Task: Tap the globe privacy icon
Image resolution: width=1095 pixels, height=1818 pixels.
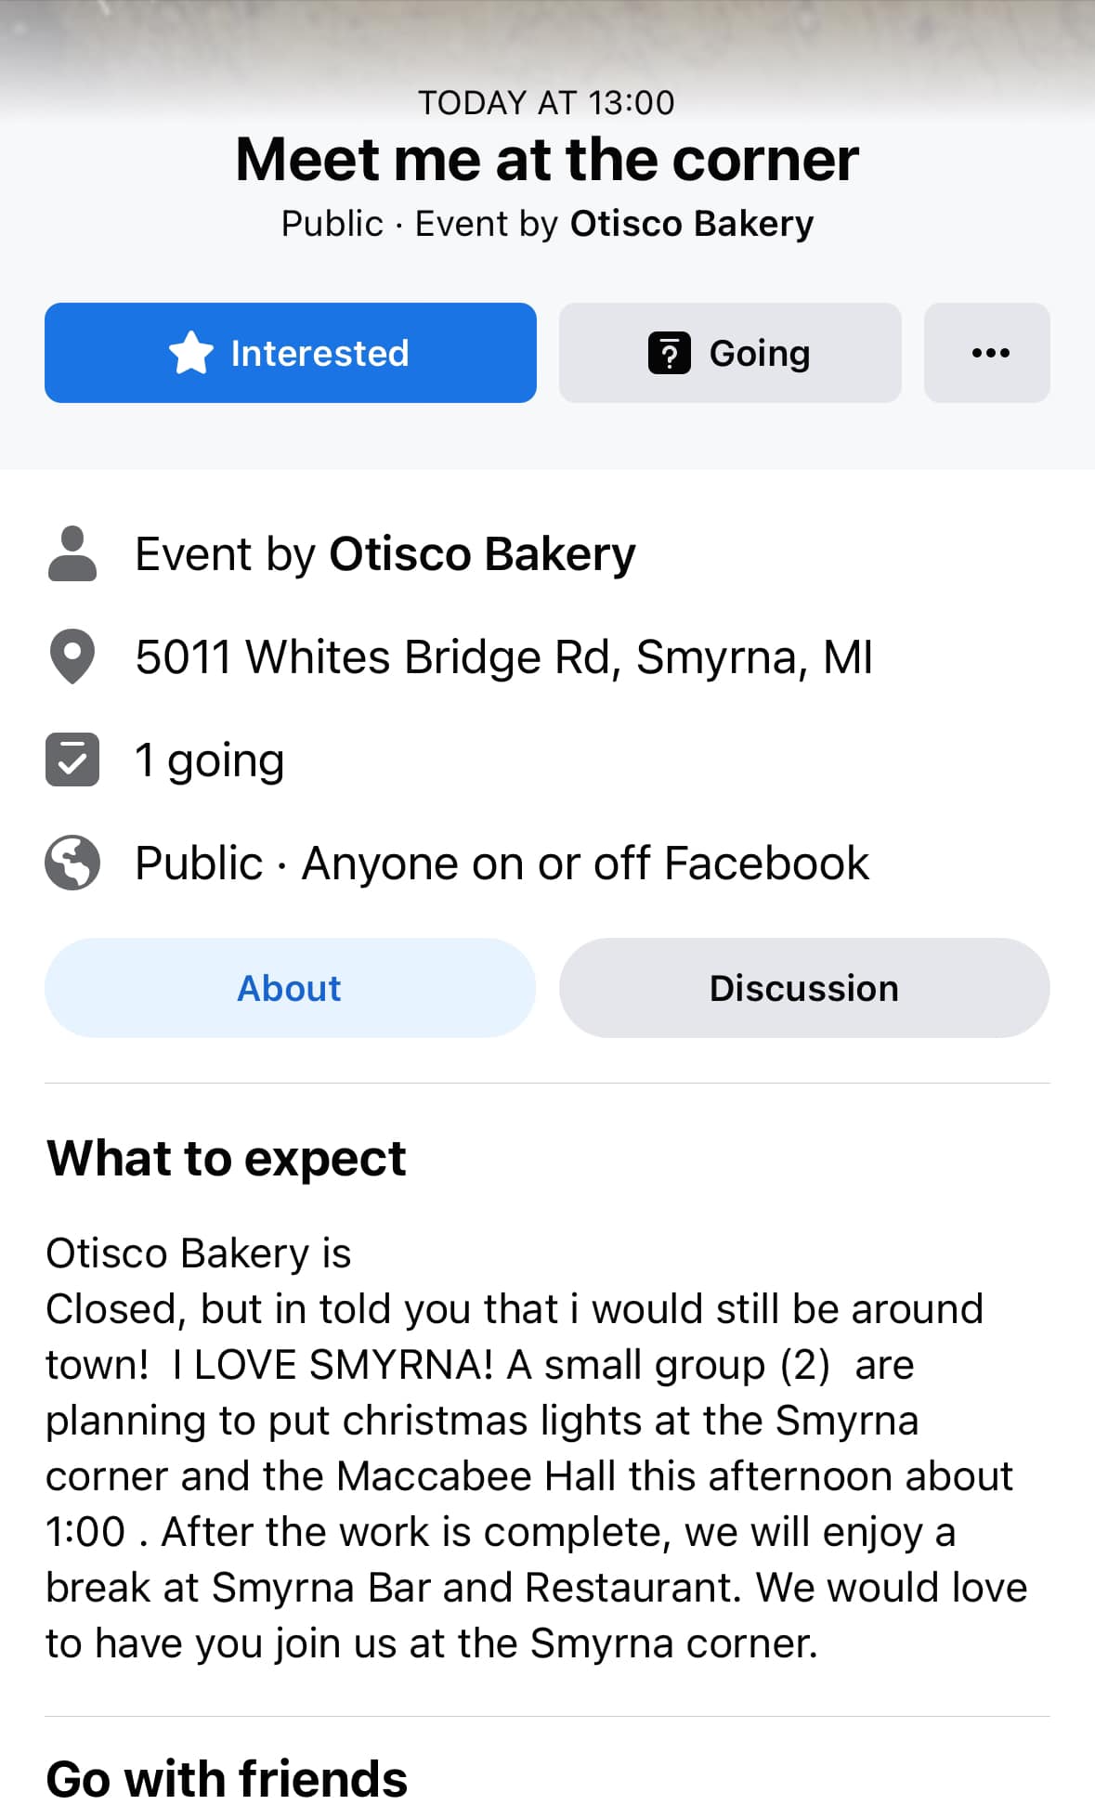Action: 72,864
